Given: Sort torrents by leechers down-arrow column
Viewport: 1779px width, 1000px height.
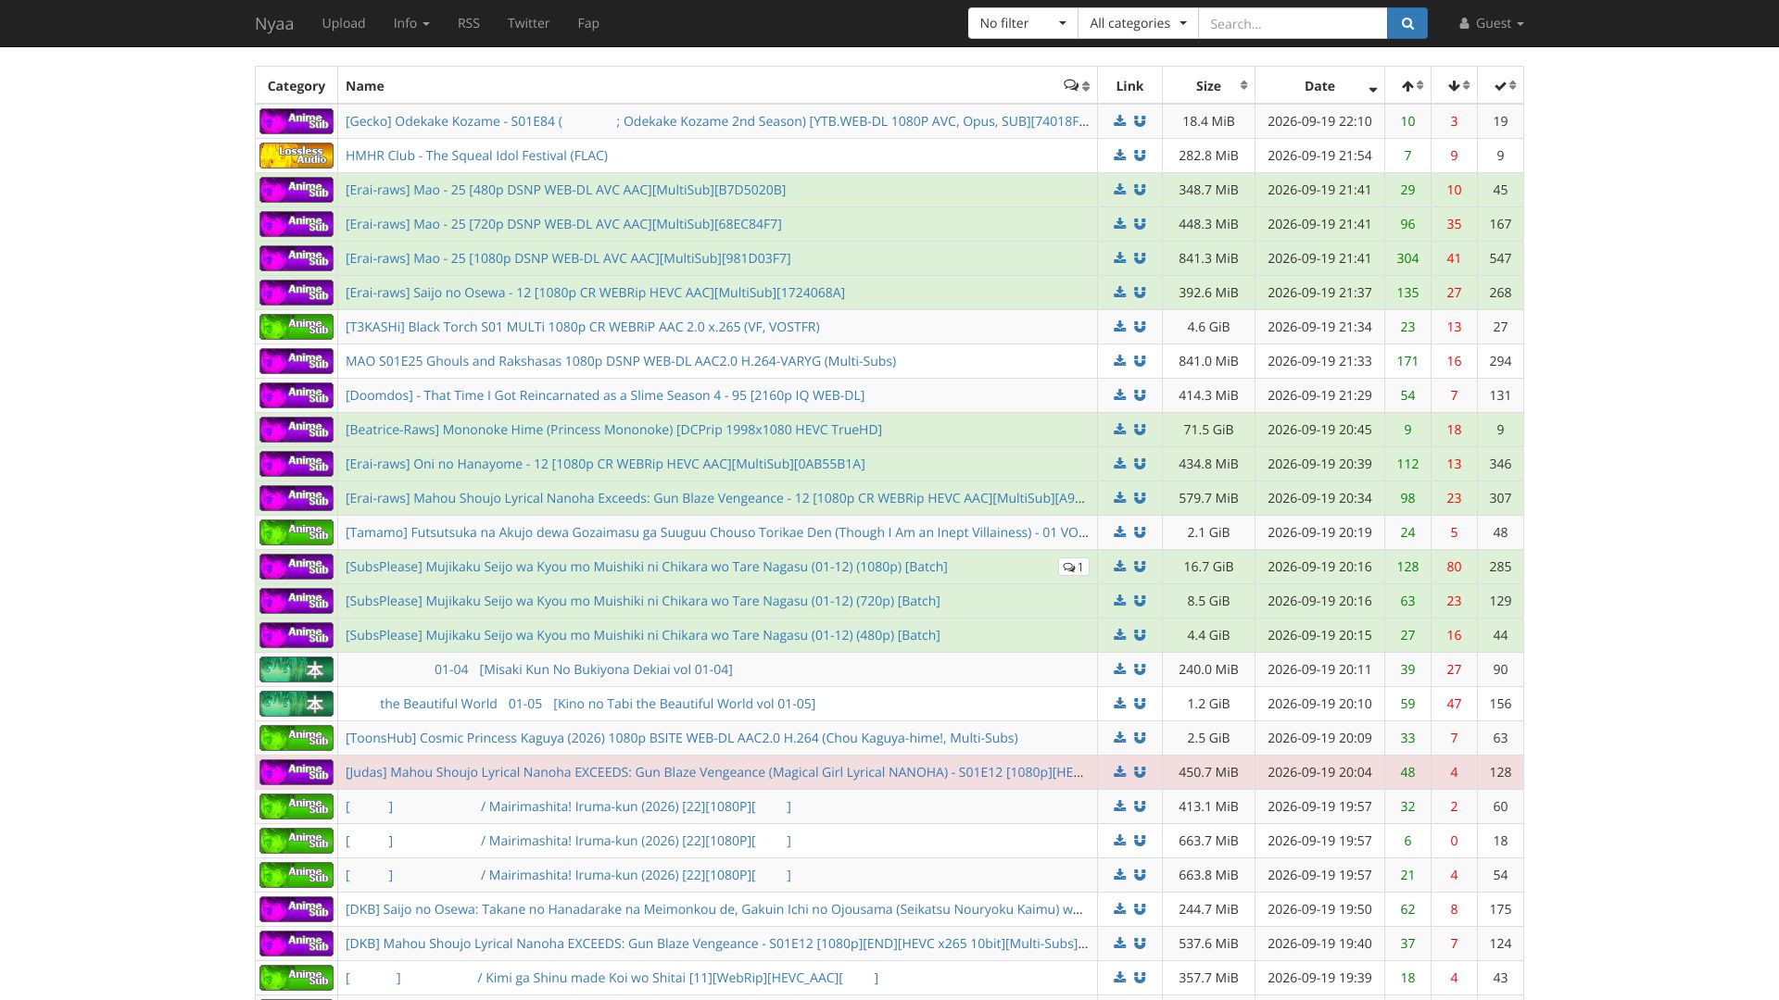Looking at the screenshot, I should (1455, 86).
